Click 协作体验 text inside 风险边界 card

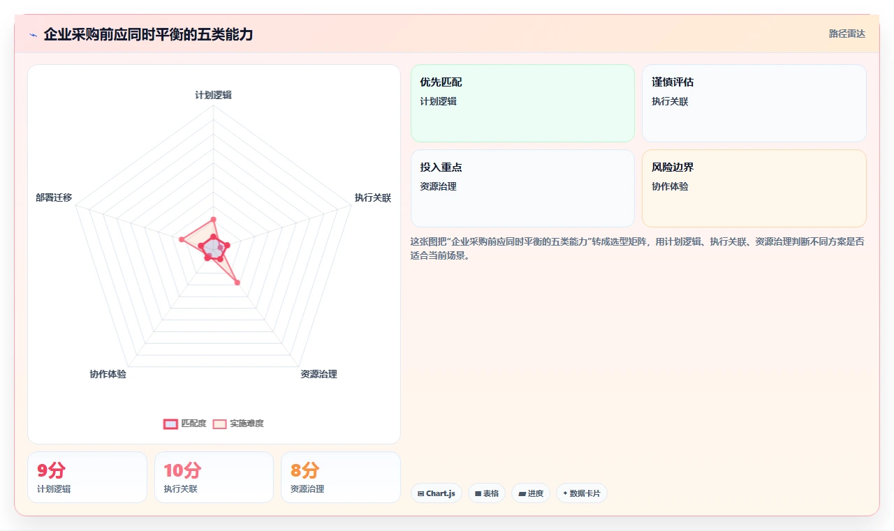click(x=670, y=187)
